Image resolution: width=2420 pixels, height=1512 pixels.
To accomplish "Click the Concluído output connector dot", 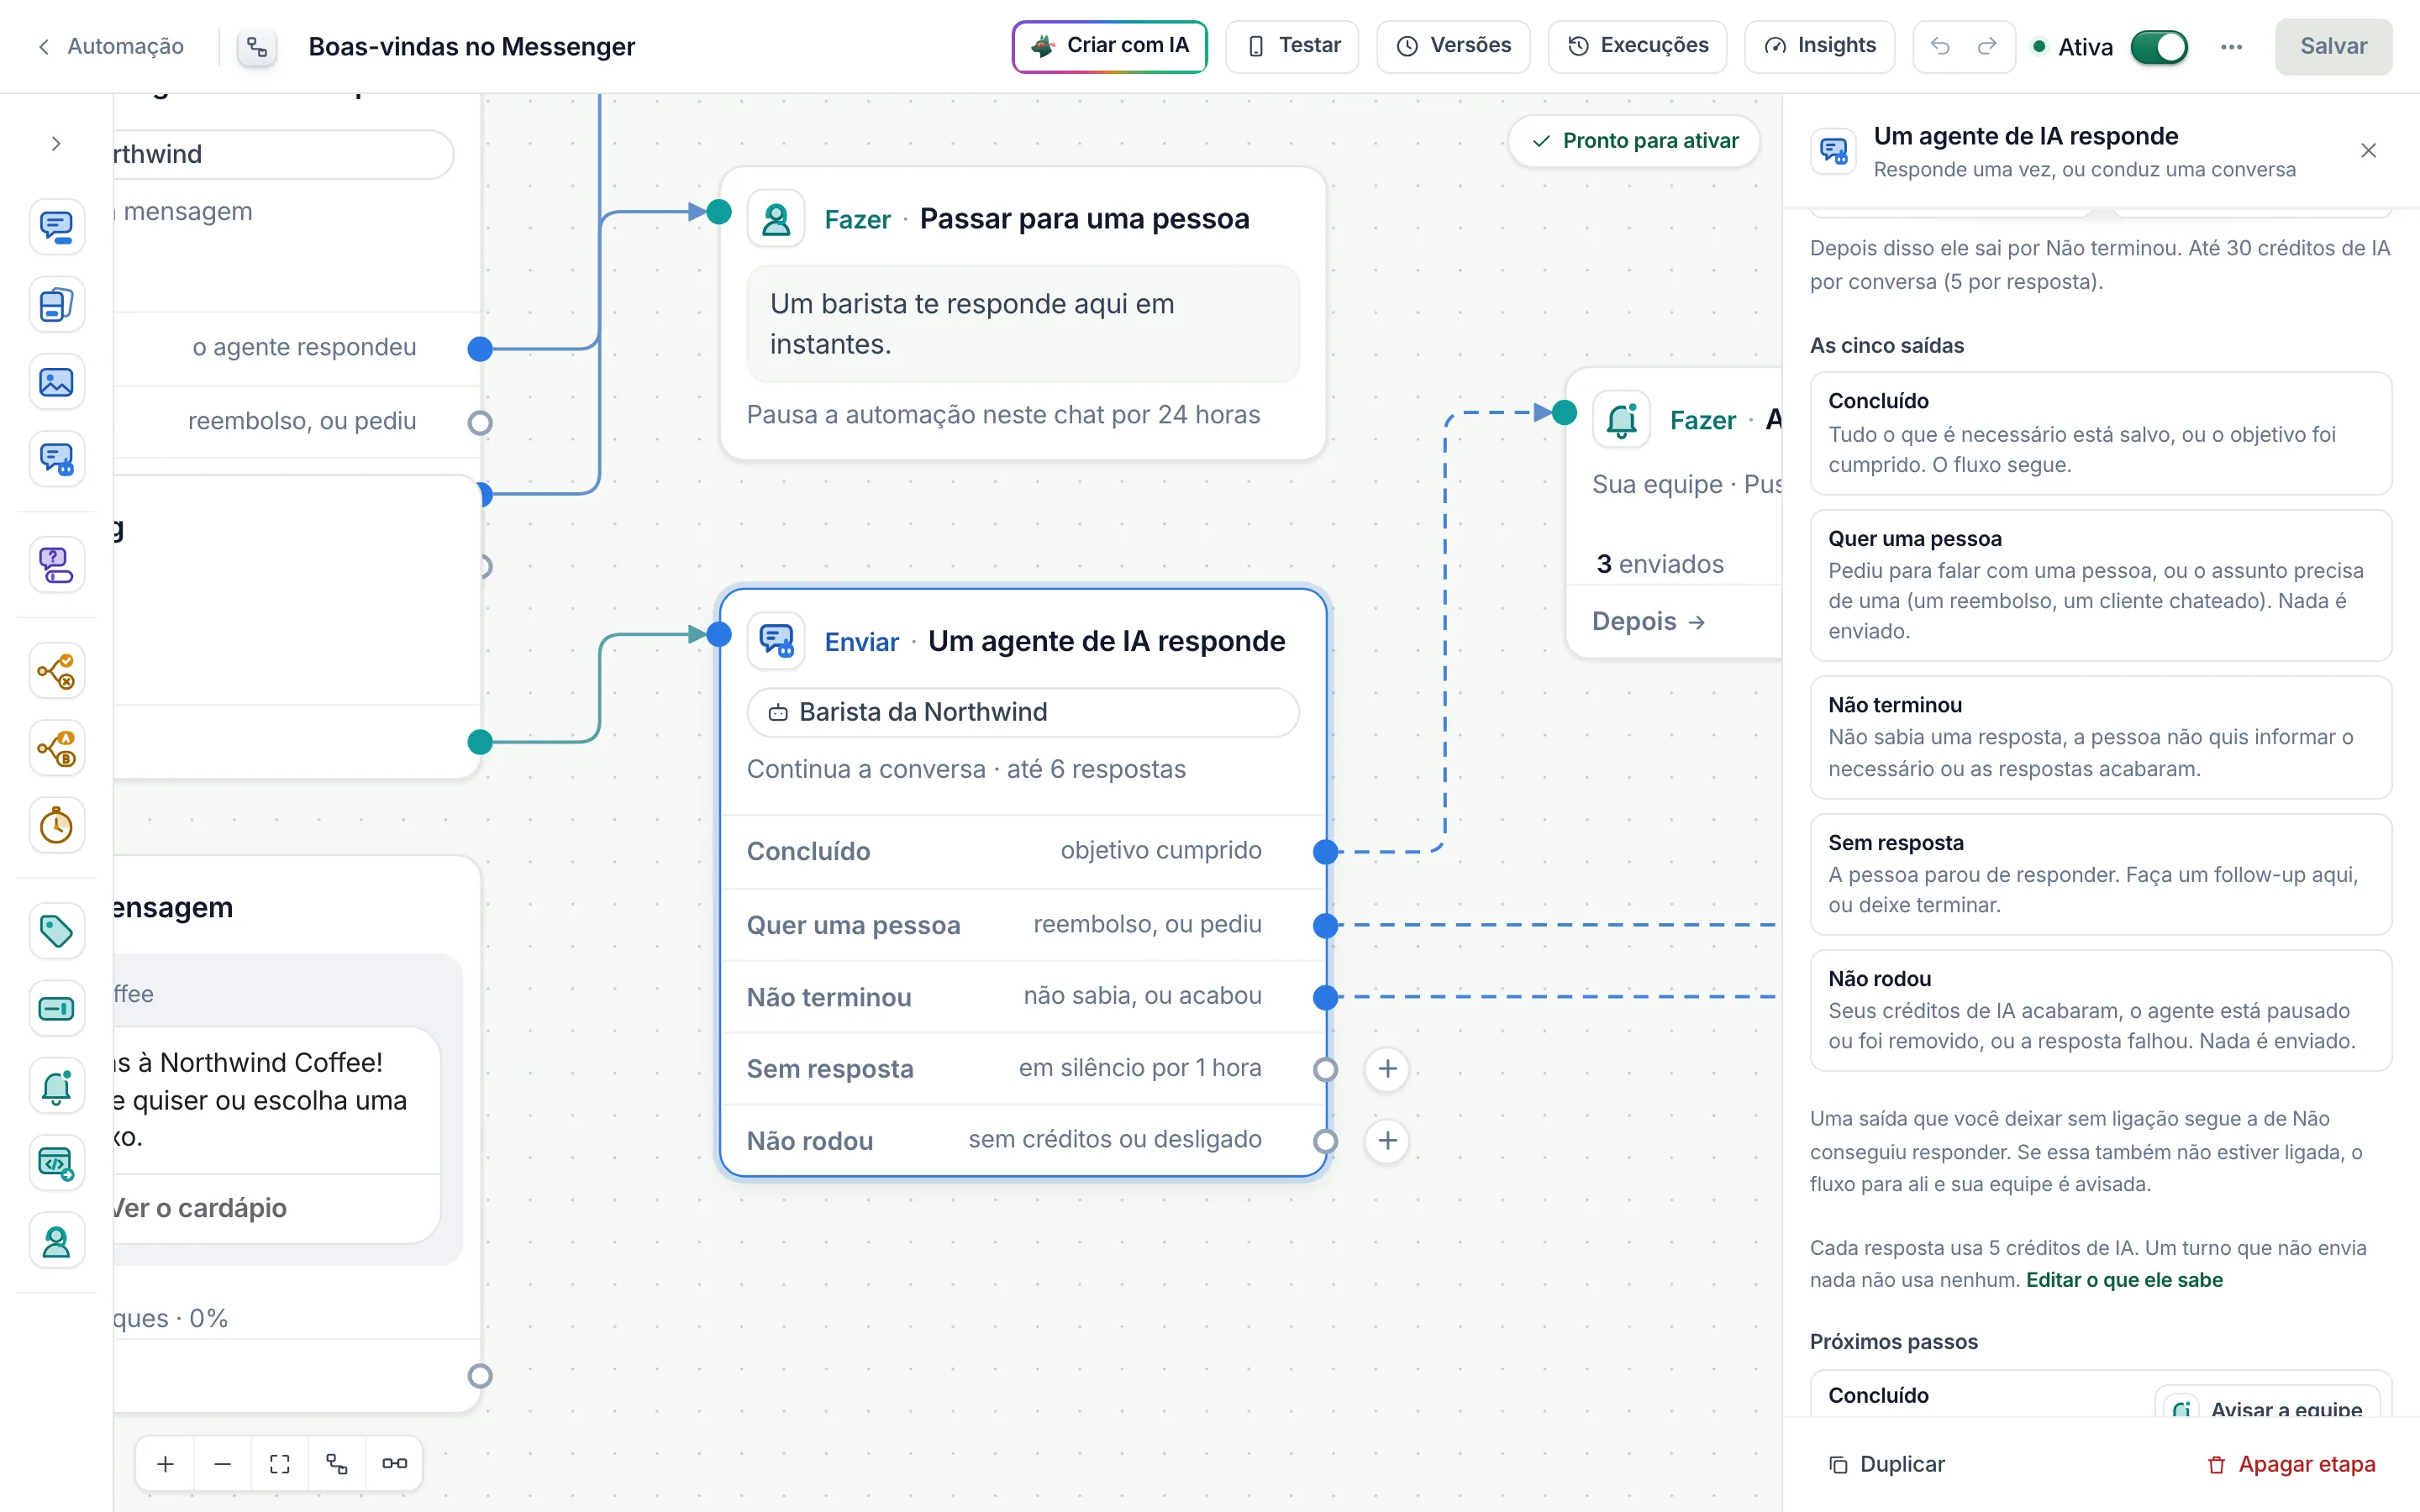I will (x=1326, y=852).
